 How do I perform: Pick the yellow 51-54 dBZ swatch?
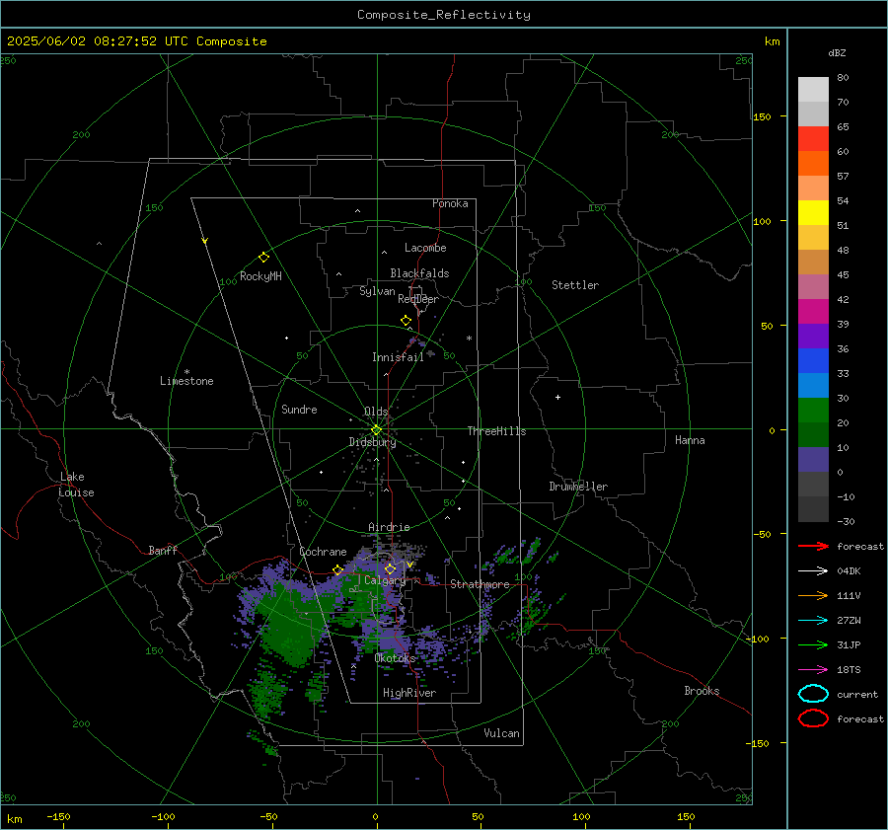point(813,213)
